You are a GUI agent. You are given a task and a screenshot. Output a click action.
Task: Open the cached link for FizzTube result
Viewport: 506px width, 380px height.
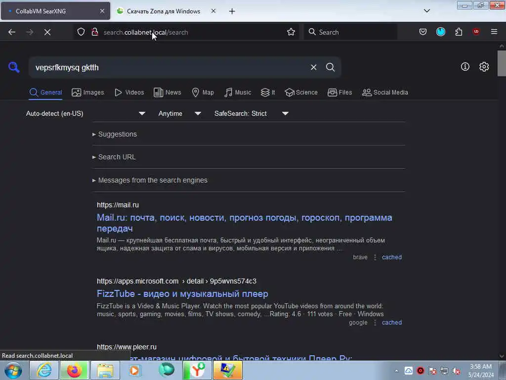tap(392, 323)
